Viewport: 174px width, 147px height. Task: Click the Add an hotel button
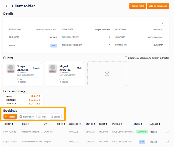pos(138,6)
